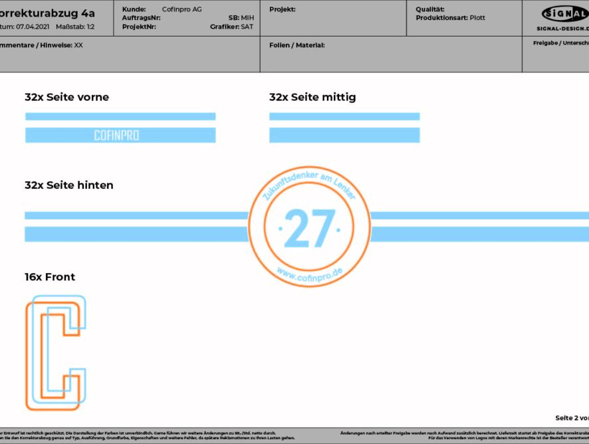Viewport: 589px width, 444px height.
Task: Click the 'Freigabe / Unterschrift' label
Action: tap(561, 43)
